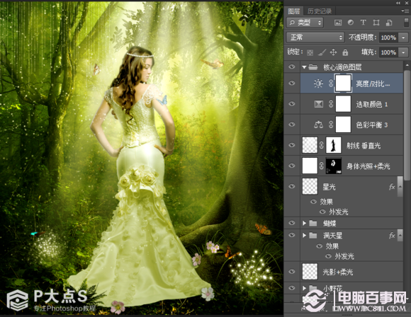Filter layers by type (T) icon

coord(363,23)
